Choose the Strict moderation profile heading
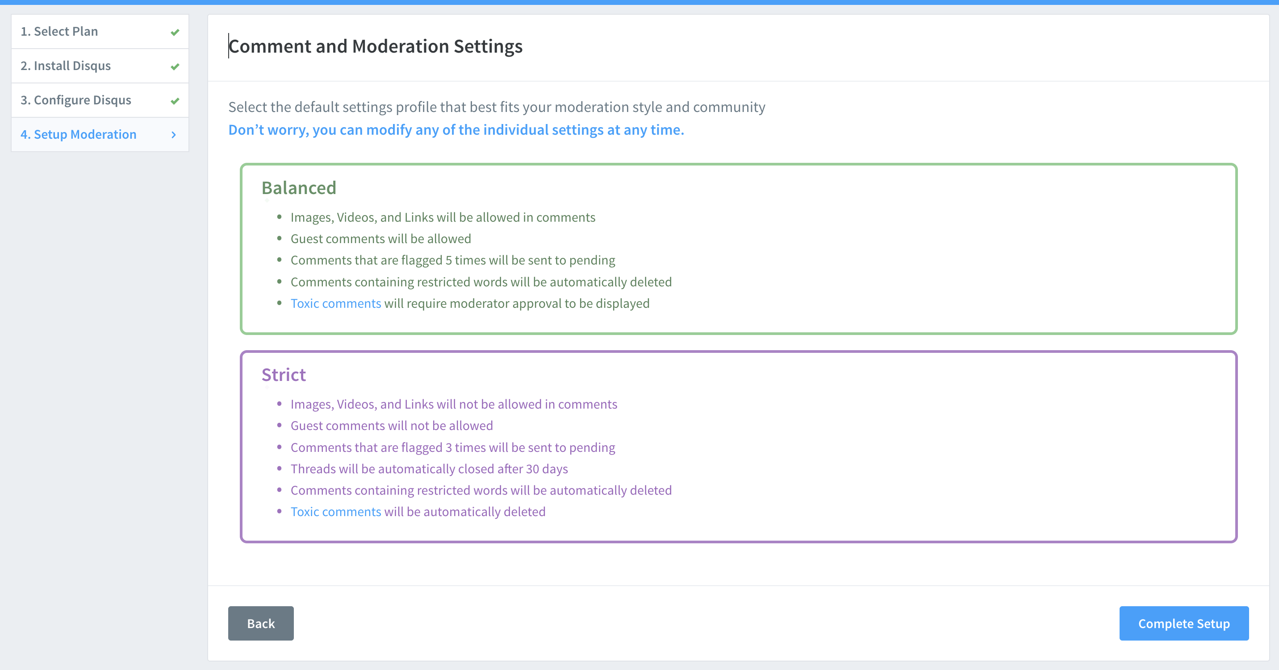The image size is (1279, 670). coord(284,375)
